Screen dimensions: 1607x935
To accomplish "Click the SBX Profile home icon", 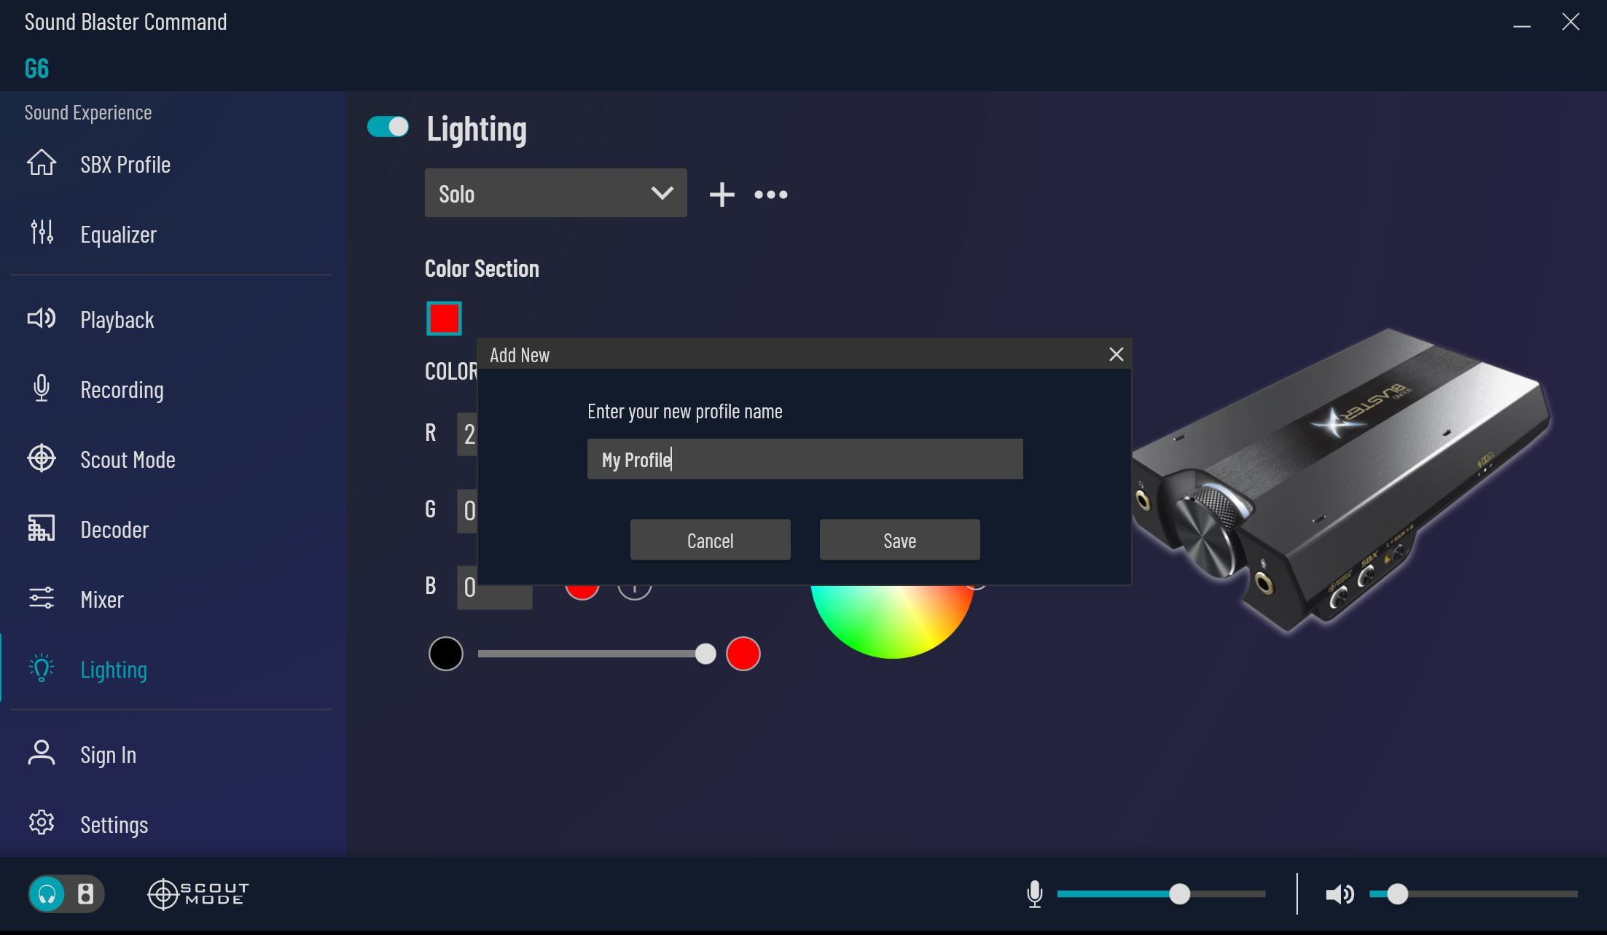I will click(42, 163).
